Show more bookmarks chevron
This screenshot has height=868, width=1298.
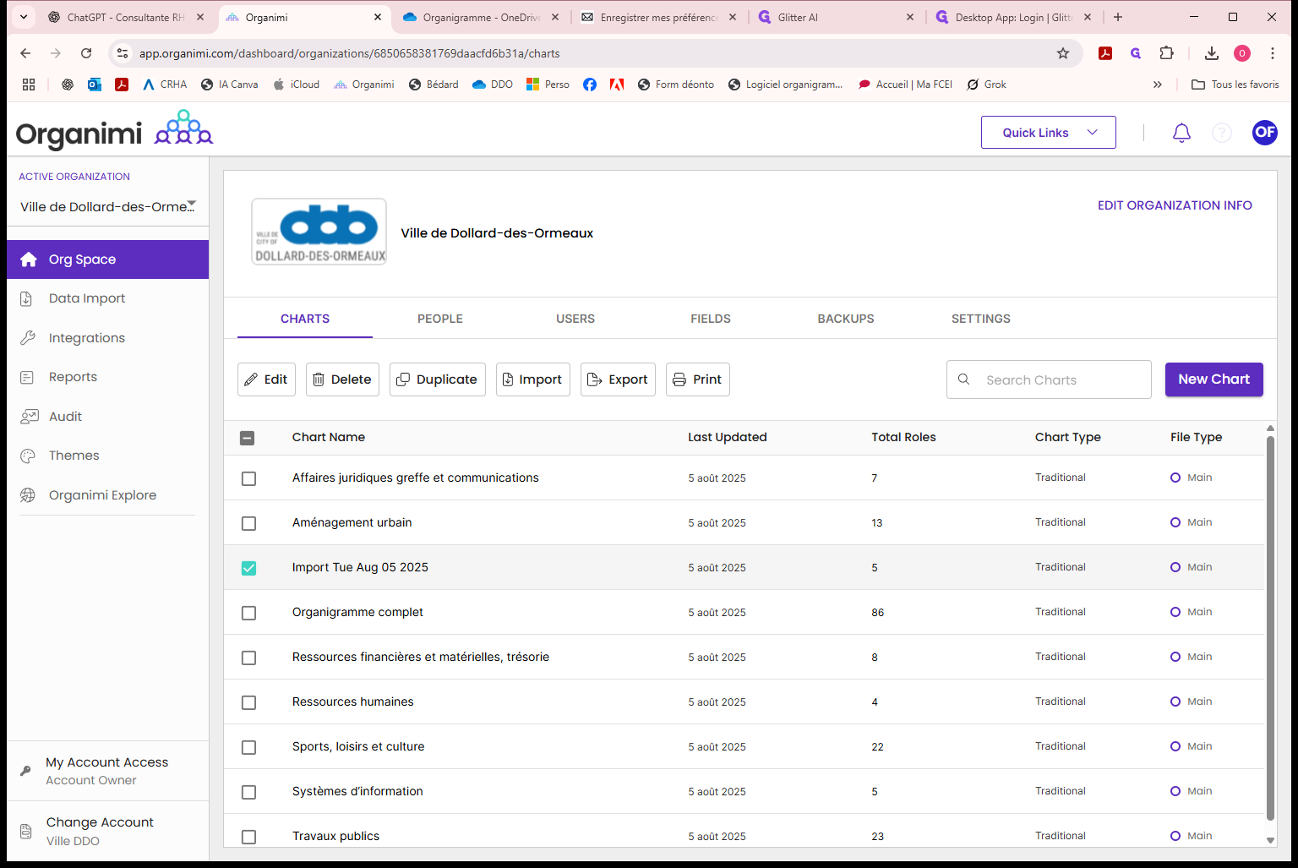[1158, 85]
